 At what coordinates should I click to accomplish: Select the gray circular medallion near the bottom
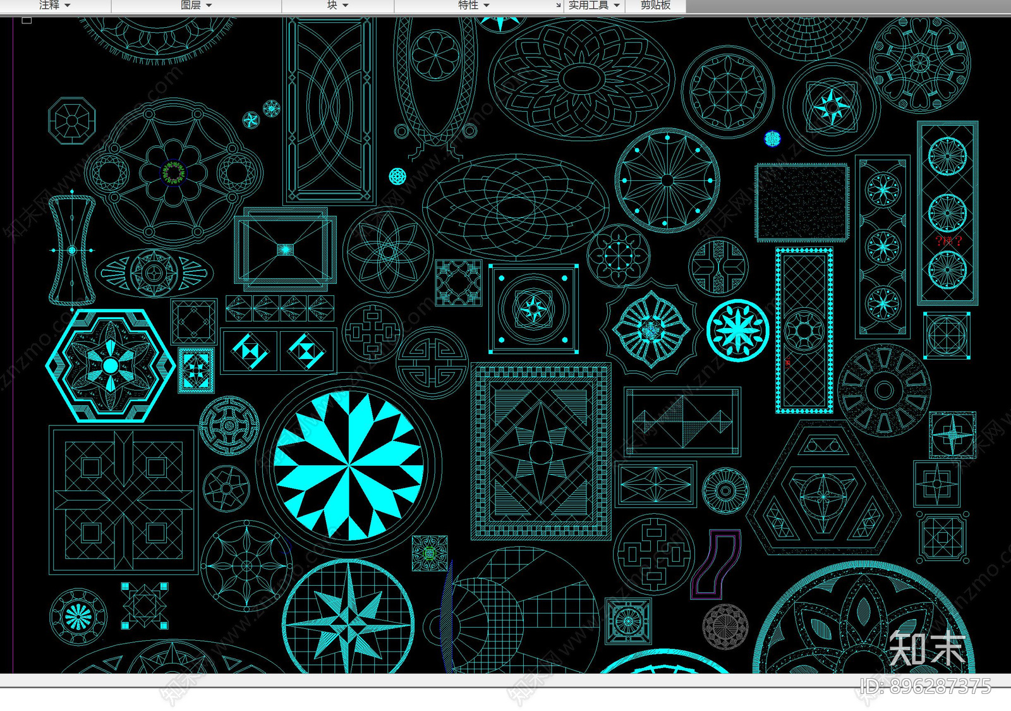(x=725, y=626)
